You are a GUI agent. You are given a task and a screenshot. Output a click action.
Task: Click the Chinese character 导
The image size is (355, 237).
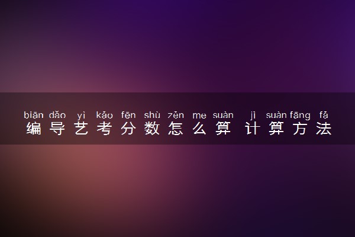click(x=57, y=129)
